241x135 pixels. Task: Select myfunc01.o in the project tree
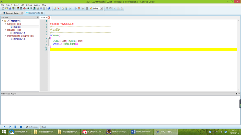[19, 39]
